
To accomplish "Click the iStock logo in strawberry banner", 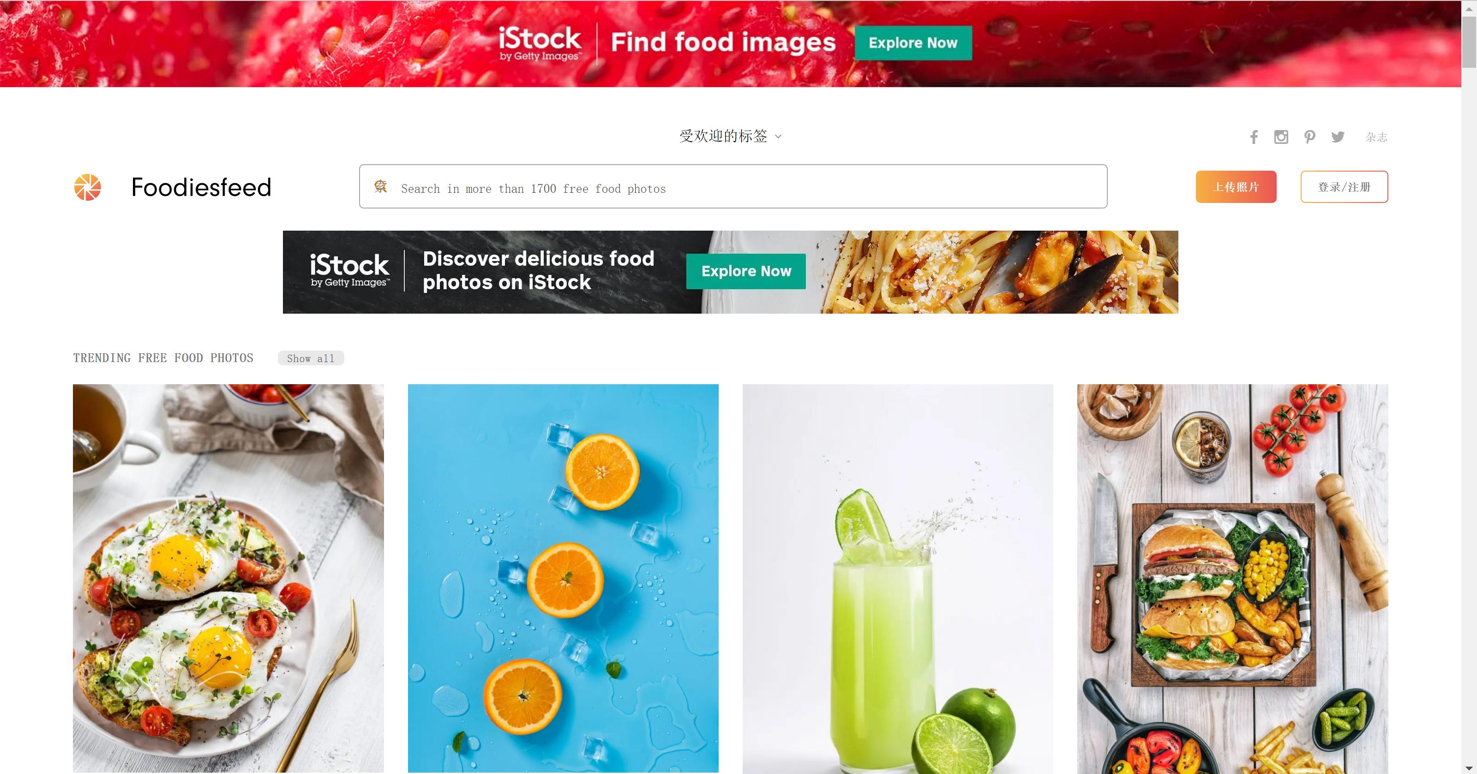I will (540, 43).
